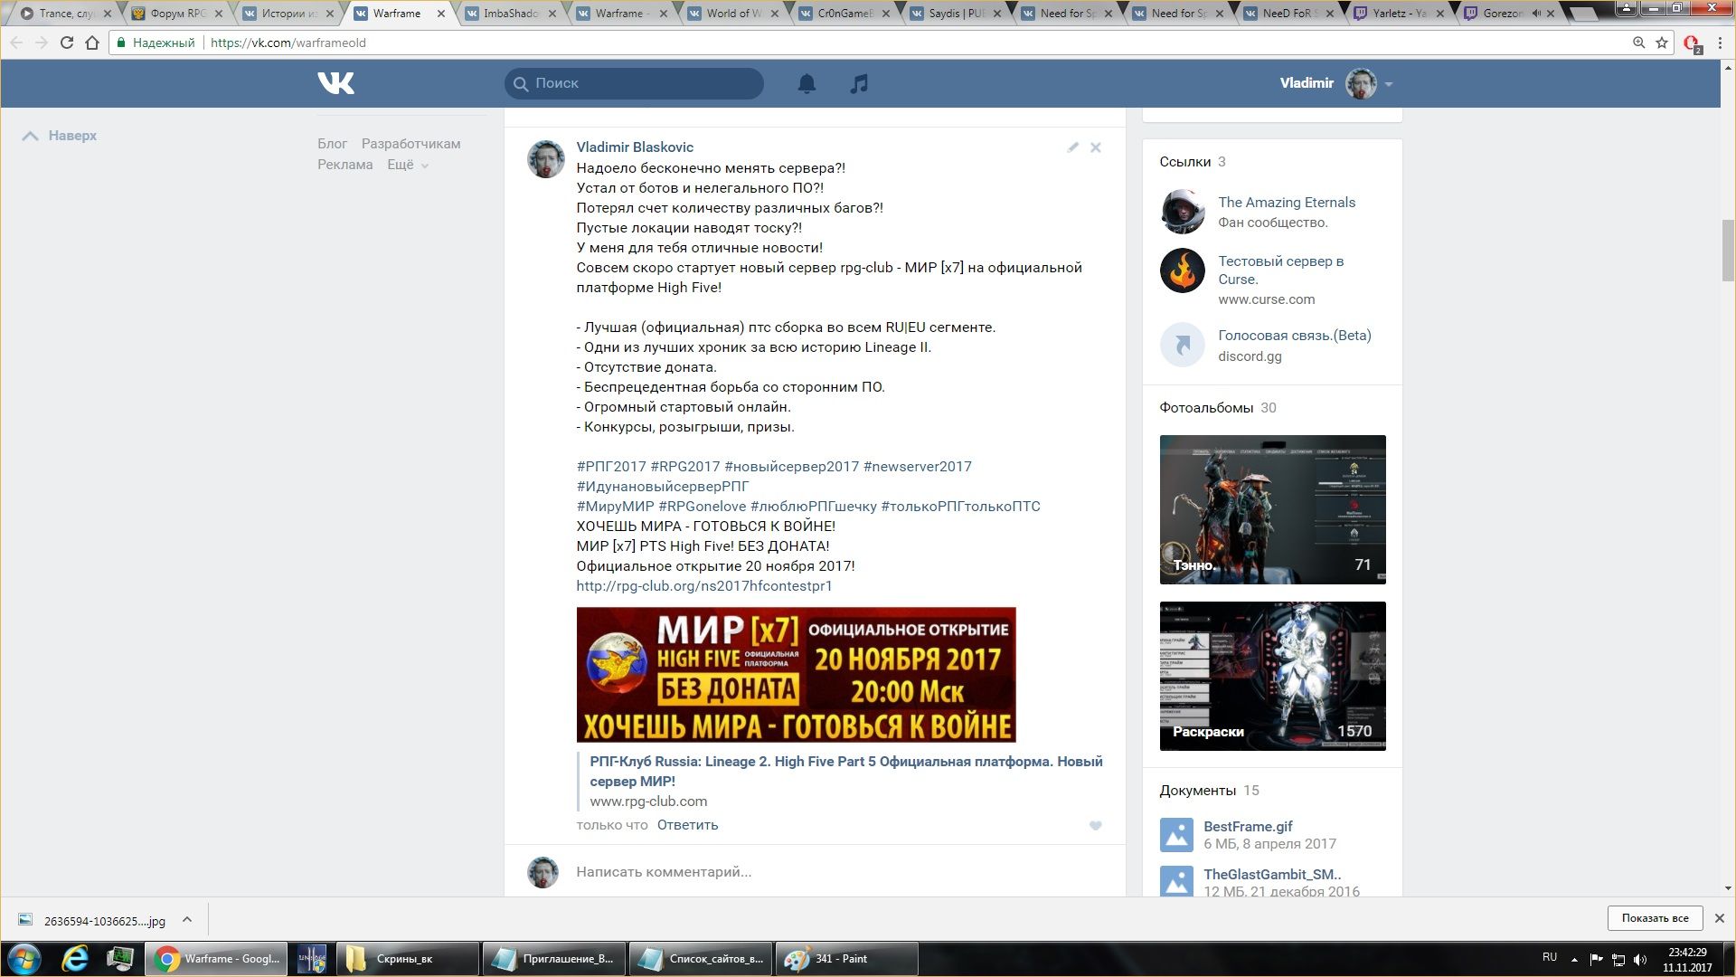Screen dimensions: 1736x977
Task: Switch to Trance browser tab
Action: coord(65,14)
